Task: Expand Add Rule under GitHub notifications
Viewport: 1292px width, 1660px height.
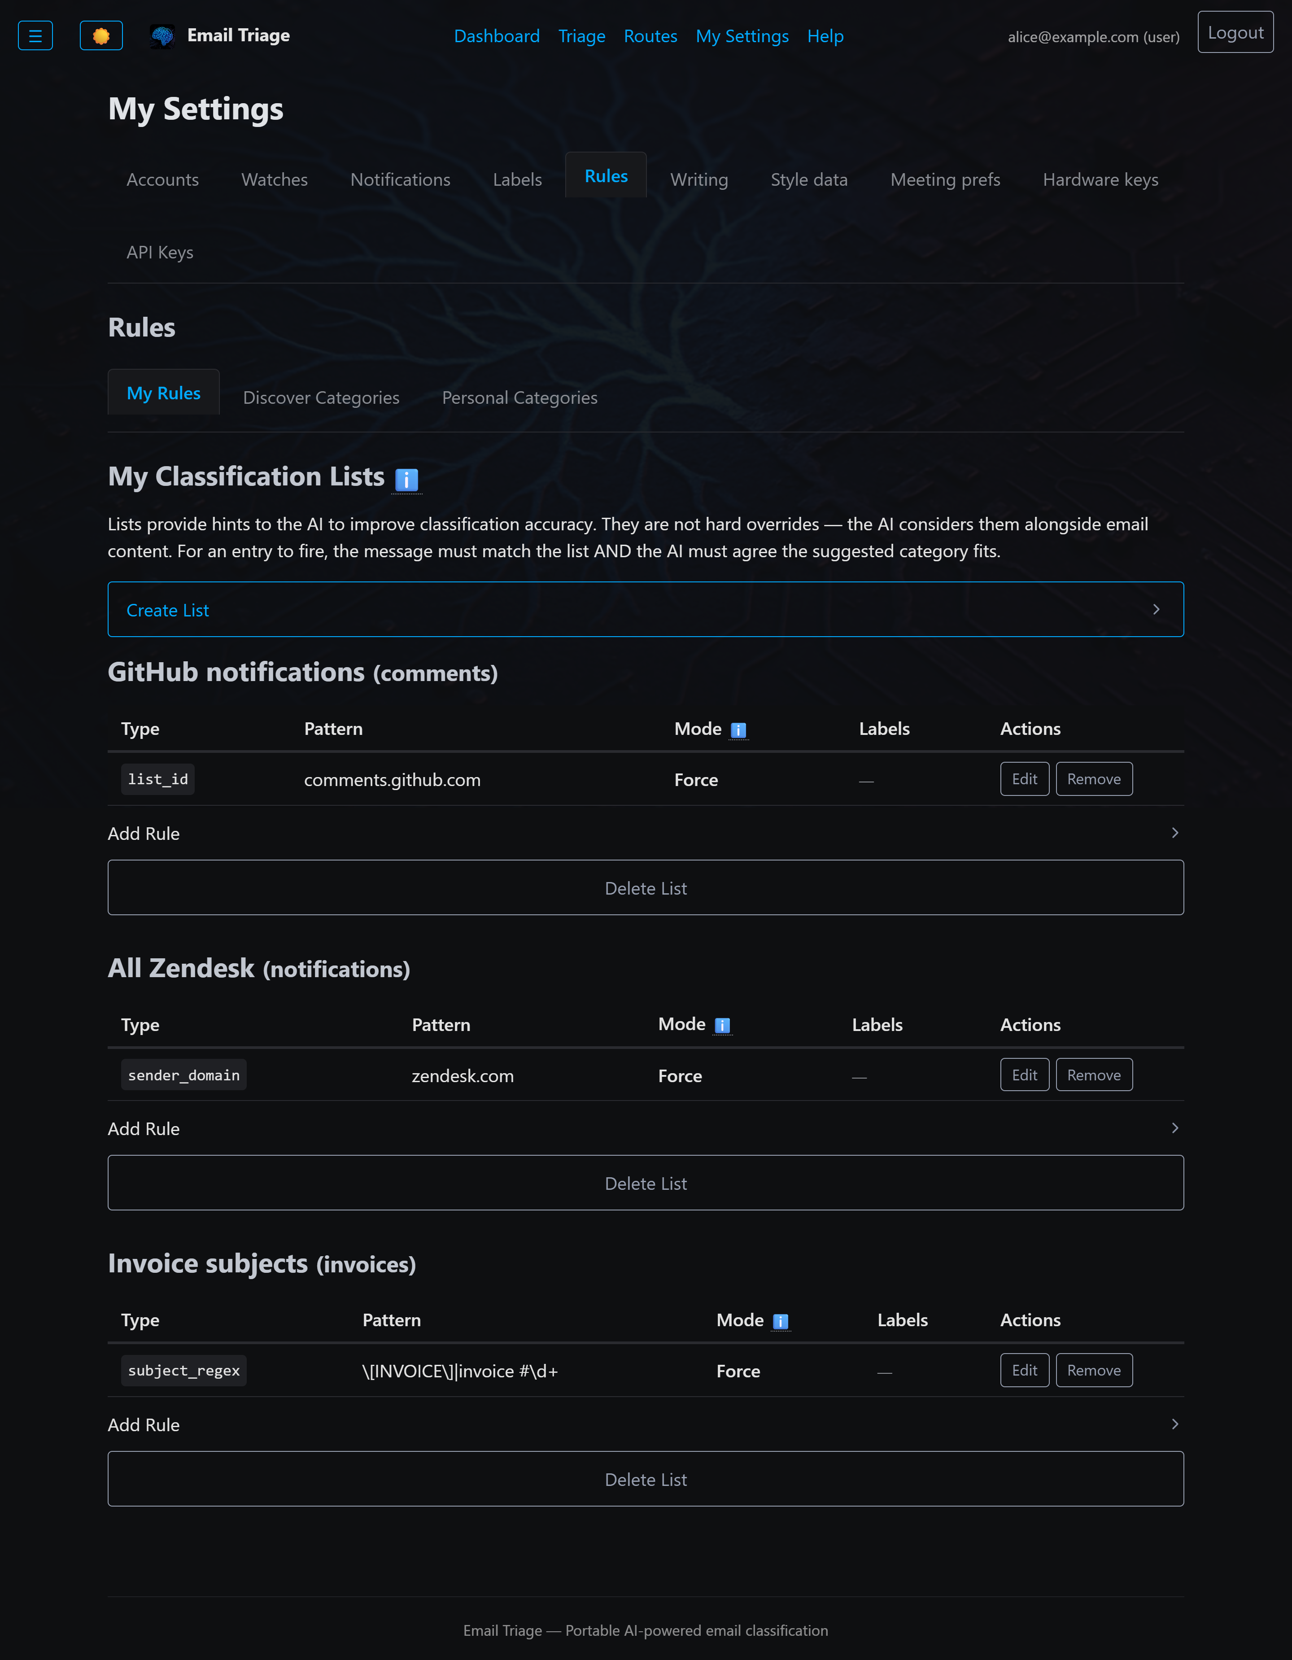Action: [646, 833]
